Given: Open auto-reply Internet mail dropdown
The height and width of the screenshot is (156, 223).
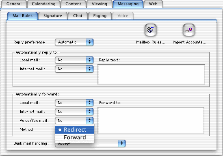Looking at the screenshot, I should click(74, 69).
